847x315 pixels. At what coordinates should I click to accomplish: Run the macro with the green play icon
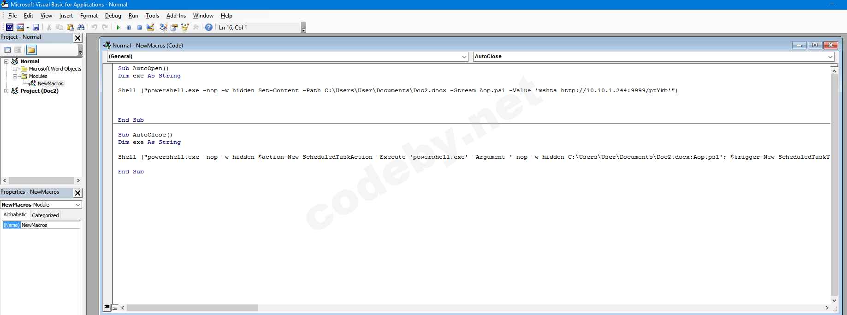click(118, 27)
